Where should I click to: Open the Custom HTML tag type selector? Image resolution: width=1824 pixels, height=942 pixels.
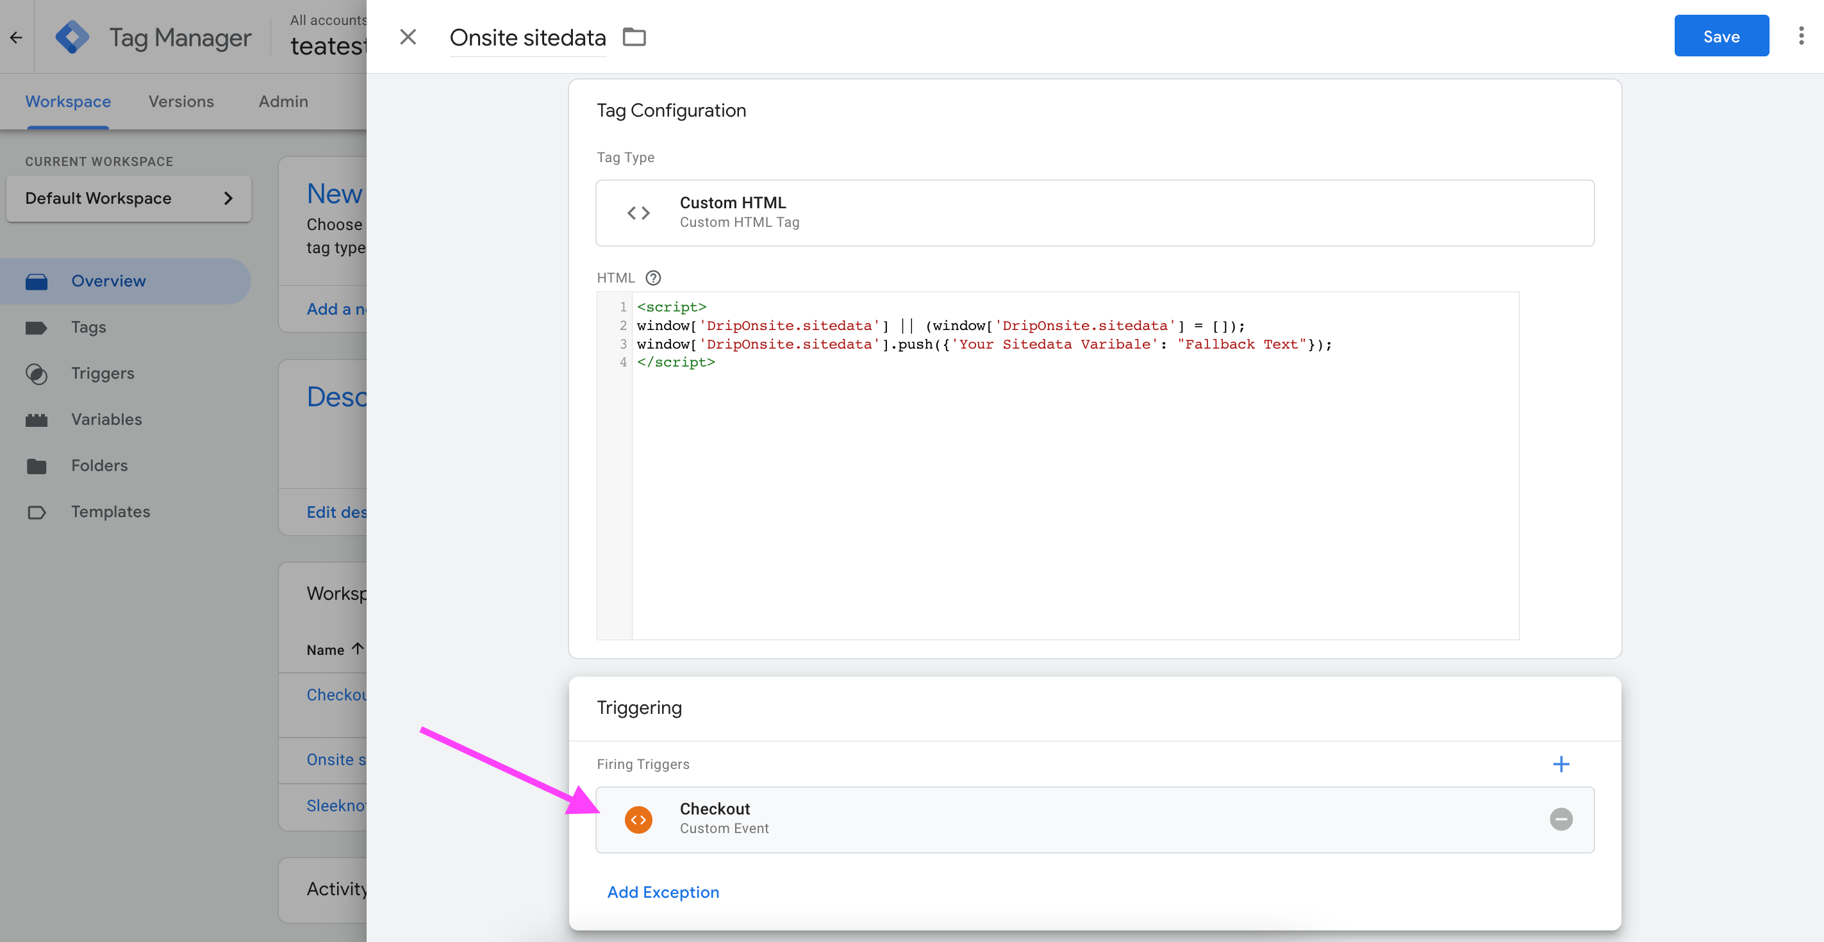tap(1094, 213)
